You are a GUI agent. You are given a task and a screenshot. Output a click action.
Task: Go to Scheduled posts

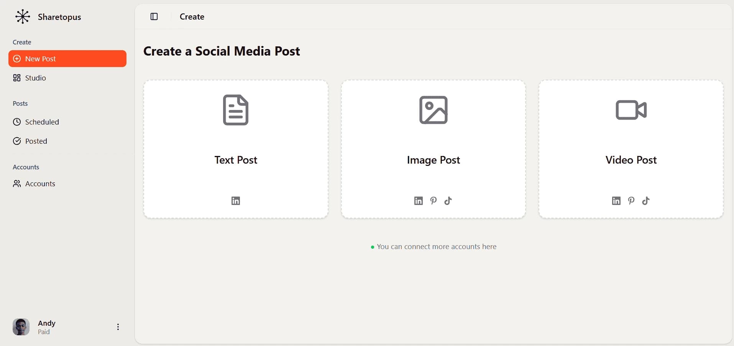[67, 122]
